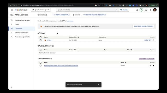Click the Type column header in OAuth table
This screenshot has width=167, height=93.
[105, 50]
